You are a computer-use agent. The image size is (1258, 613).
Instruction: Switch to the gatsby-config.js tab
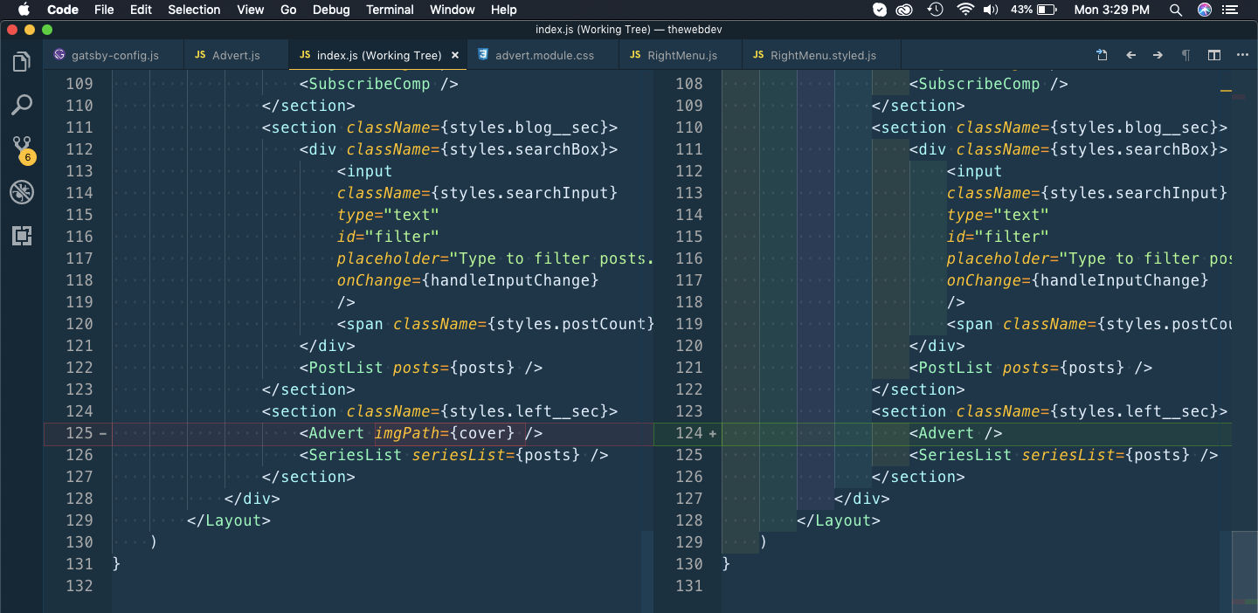114,55
